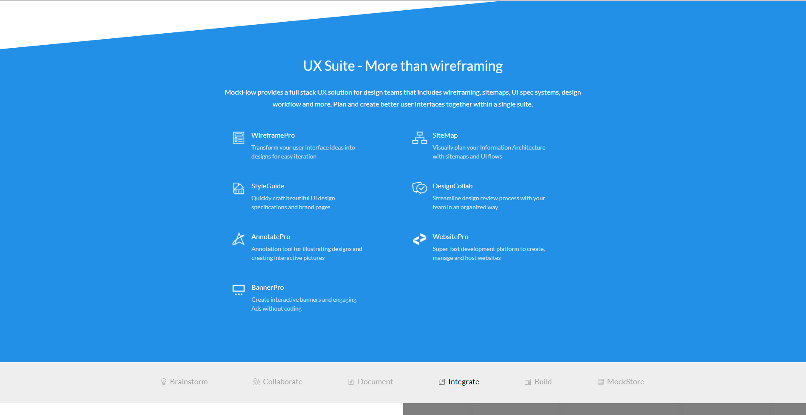Screen dimensions: 806x415
Task: Click the Build tab icon
Action: point(528,382)
